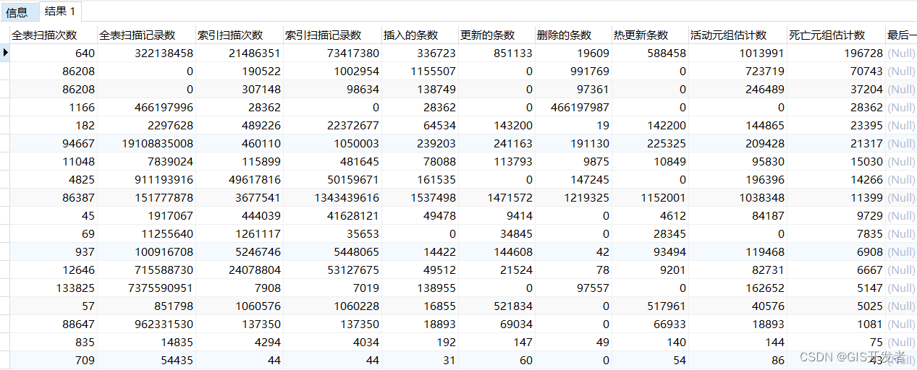
Task: Select cell with value 54435
Action: pos(145,361)
